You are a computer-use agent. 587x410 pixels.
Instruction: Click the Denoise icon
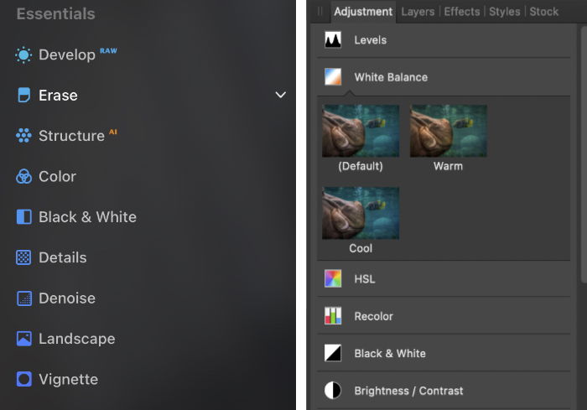[24, 298]
